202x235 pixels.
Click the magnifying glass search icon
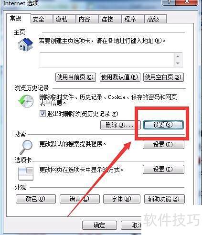click(26, 147)
